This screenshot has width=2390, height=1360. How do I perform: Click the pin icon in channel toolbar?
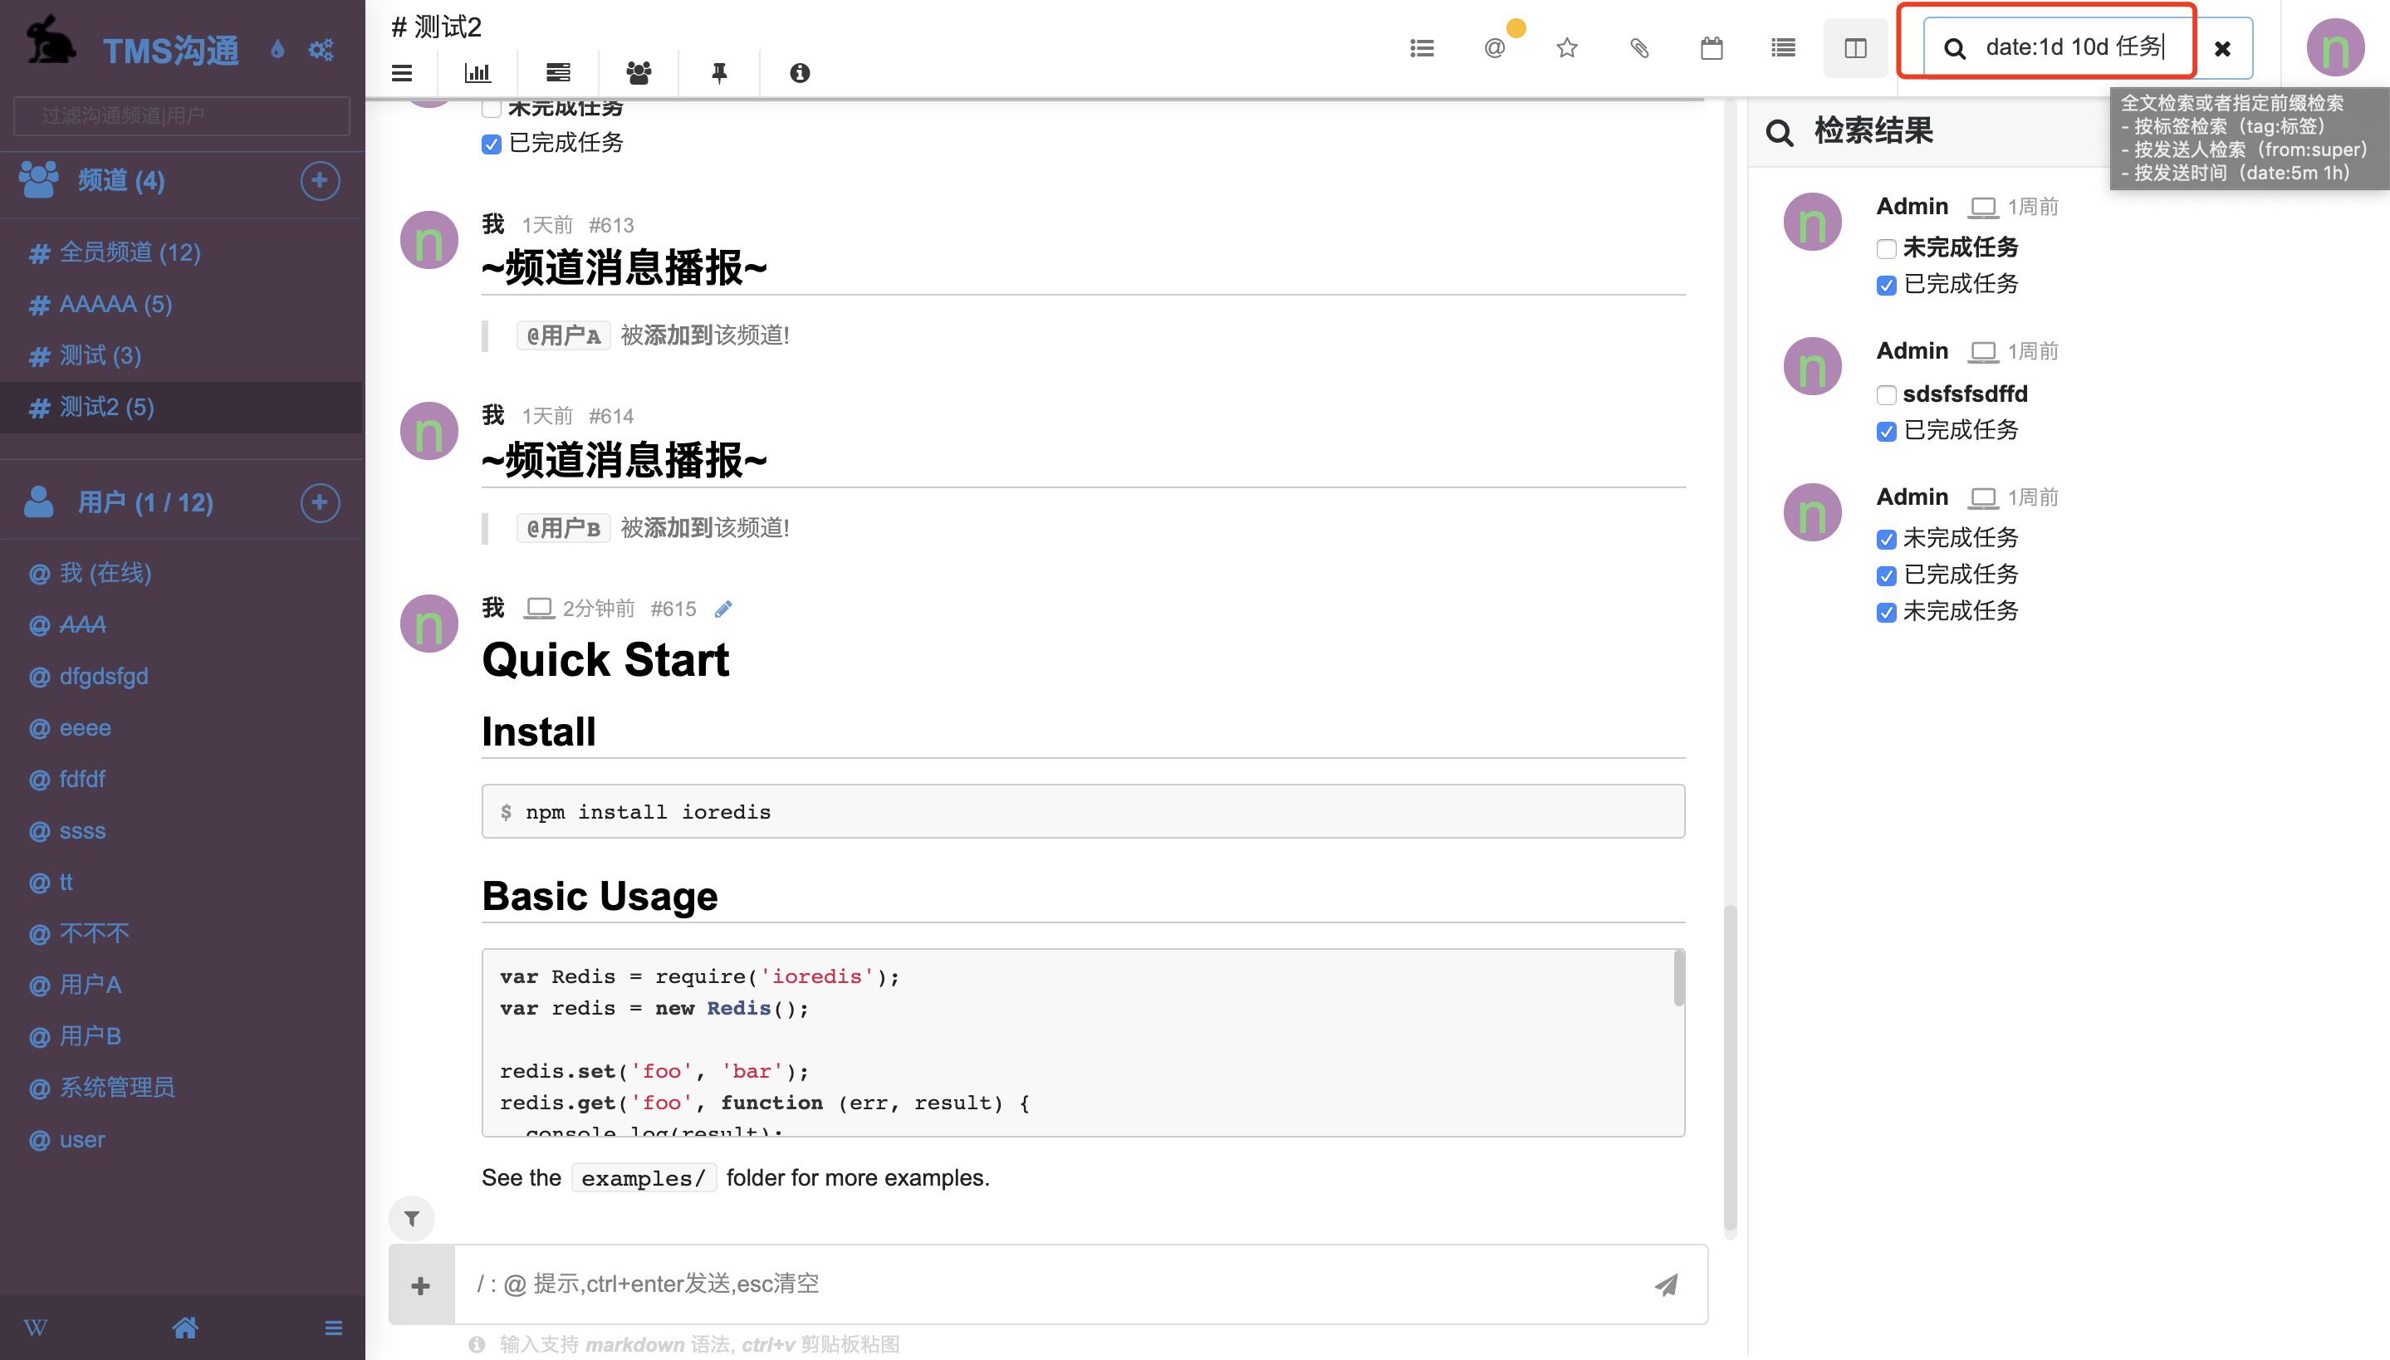click(719, 73)
